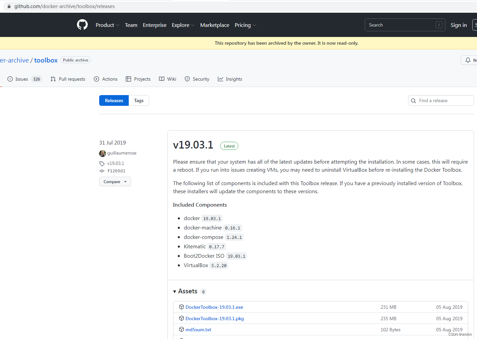Click the magnifier icon in Find a release
Screen dimensions: 477x339
[x=413, y=101]
